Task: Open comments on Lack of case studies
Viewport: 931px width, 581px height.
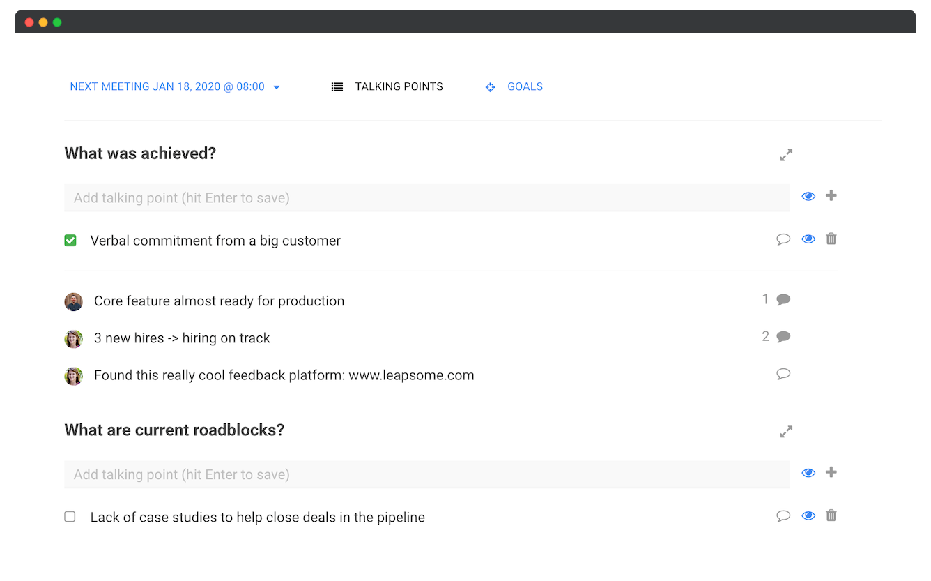Action: [783, 516]
